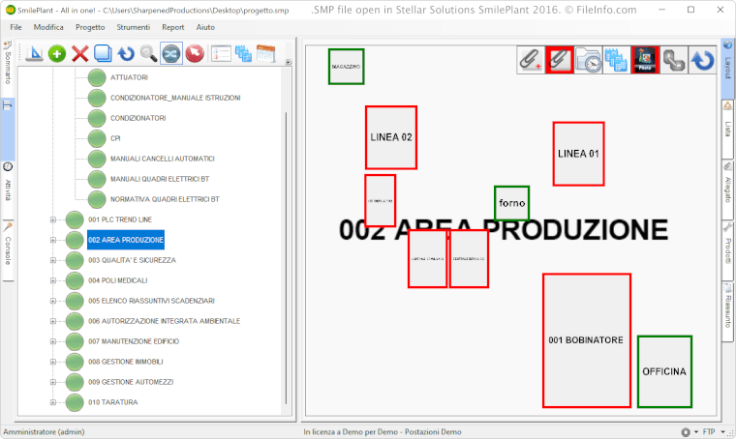
Task: Click the folder with clock icon
Action: pyautogui.click(x=588, y=60)
